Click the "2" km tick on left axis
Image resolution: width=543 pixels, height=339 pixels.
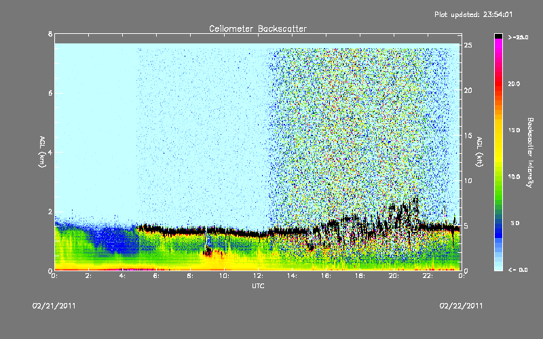(50, 212)
